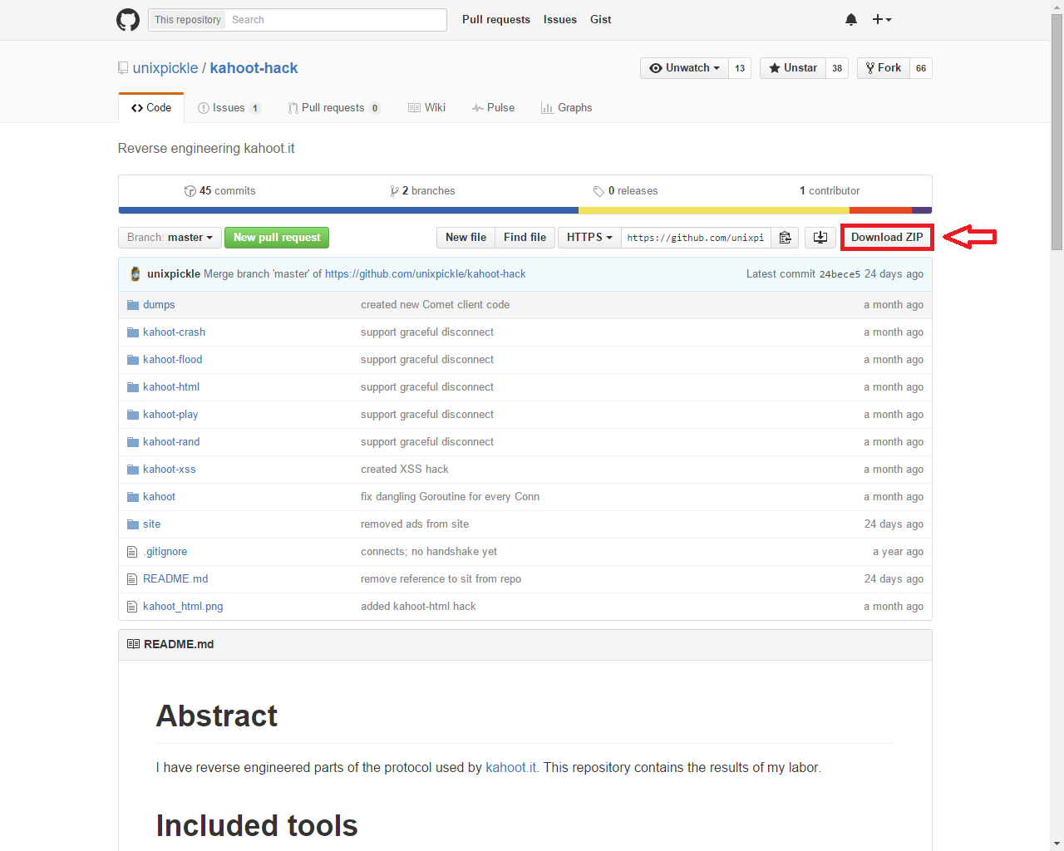1064x851 pixels.
Task: Open the kahoot-play folder
Action: 170,415
